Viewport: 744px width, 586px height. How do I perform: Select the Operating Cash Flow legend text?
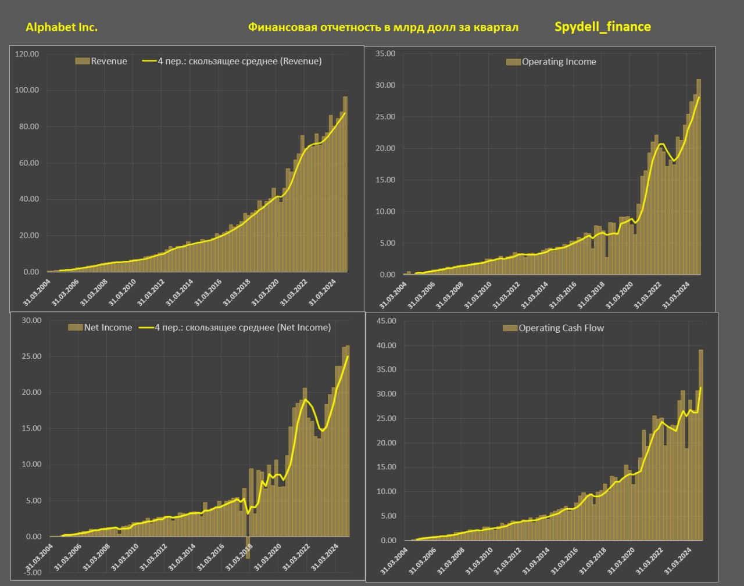pyautogui.click(x=561, y=328)
